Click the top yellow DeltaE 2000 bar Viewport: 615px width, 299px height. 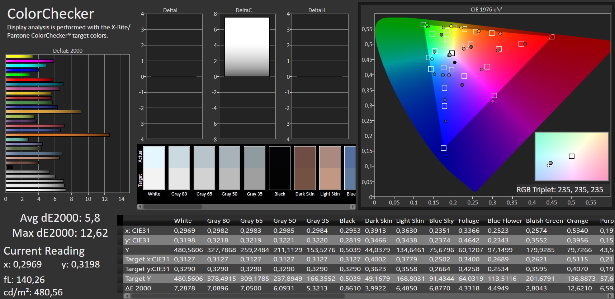click(19, 56)
